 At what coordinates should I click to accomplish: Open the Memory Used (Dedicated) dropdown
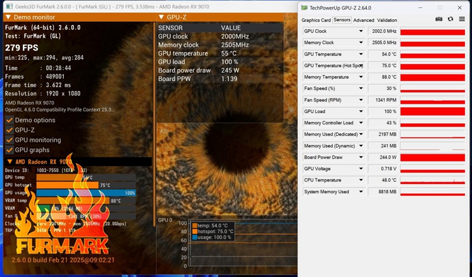[360, 134]
